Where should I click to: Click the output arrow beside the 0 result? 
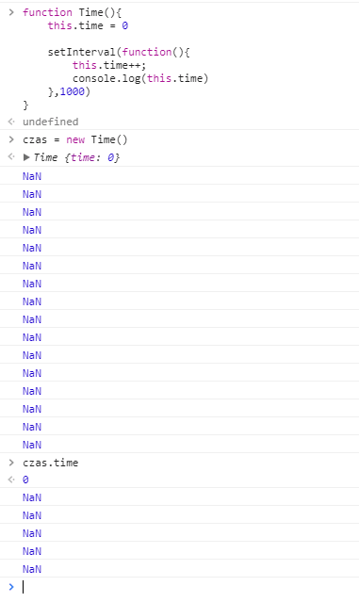11,480
